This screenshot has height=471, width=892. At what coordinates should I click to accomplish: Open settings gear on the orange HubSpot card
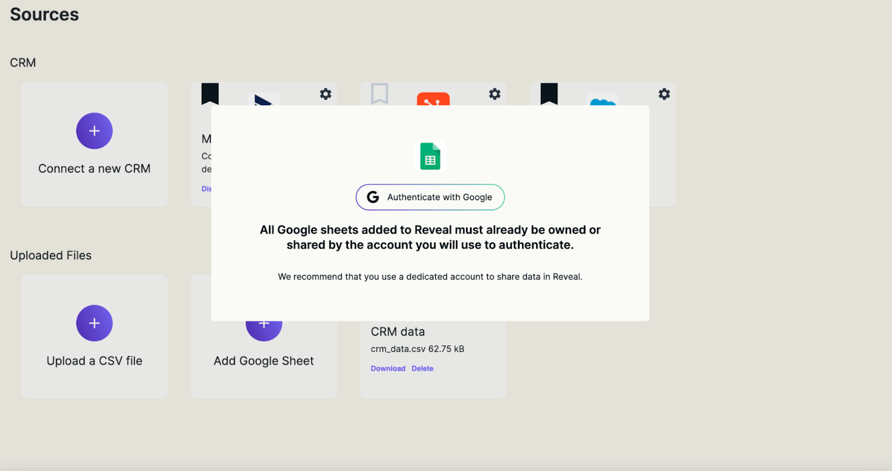(x=495, y=94)
